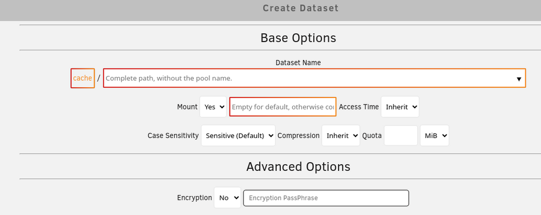Open the Encryption No dropdown

point(227,197)
